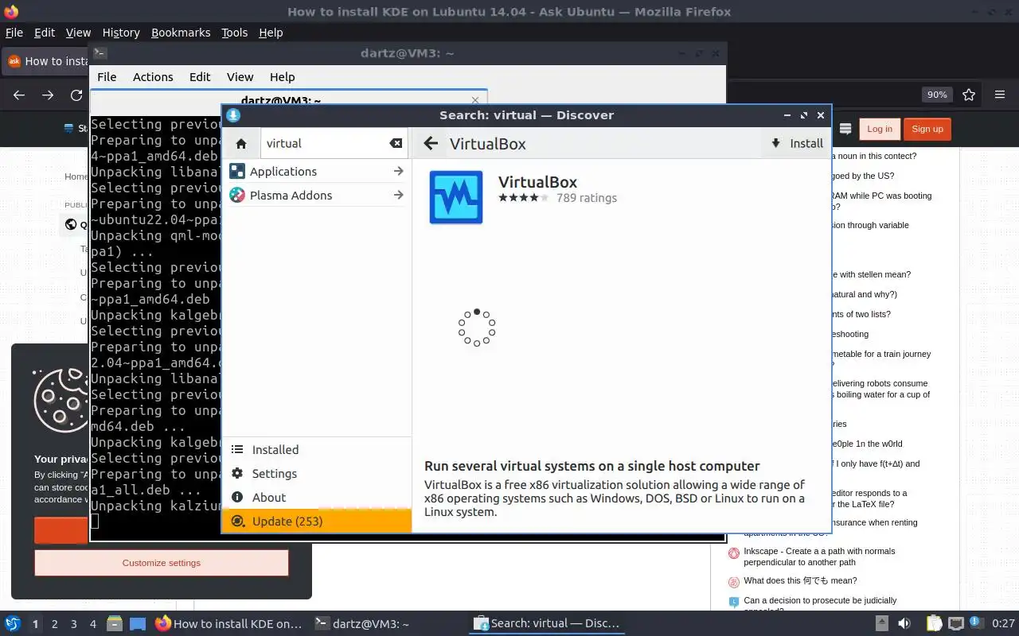The image size is (1019, 636).
Task: Click the Log in button on Ask Ubuntu
Action: coord(880,129)
